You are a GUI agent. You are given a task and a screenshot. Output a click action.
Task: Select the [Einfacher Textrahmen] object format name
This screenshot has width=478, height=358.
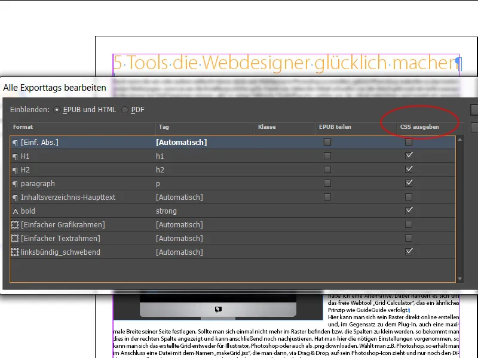coord(60,238)
